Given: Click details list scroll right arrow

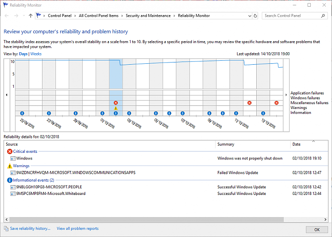Looking at the screenshot, I should 325,219.
